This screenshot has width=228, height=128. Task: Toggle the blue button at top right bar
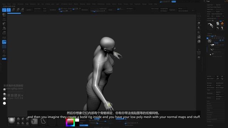coord(173,1)
